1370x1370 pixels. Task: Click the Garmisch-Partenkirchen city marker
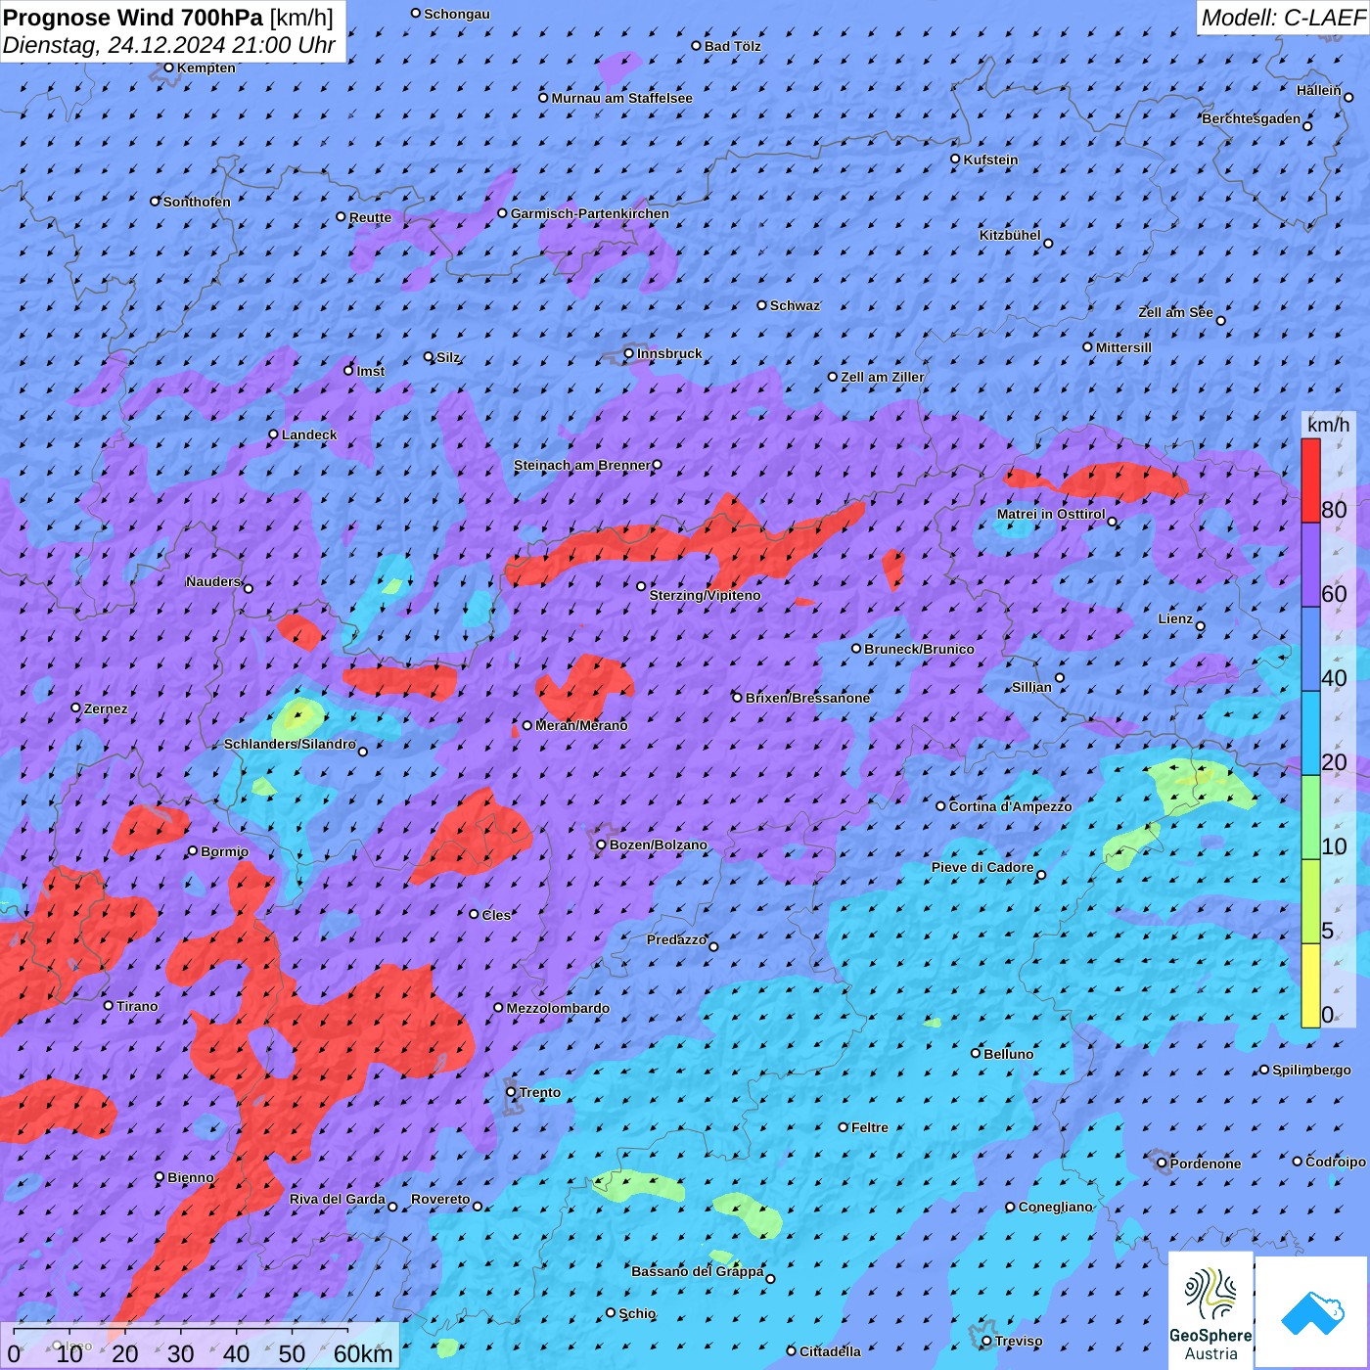click(503, 213)
